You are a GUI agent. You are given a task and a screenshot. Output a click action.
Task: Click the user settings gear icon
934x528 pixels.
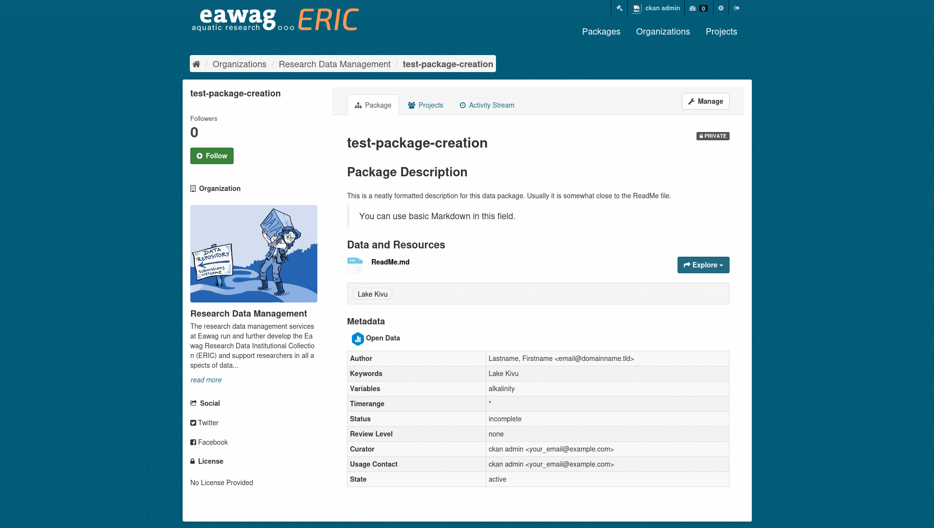(x=721, y=8)
